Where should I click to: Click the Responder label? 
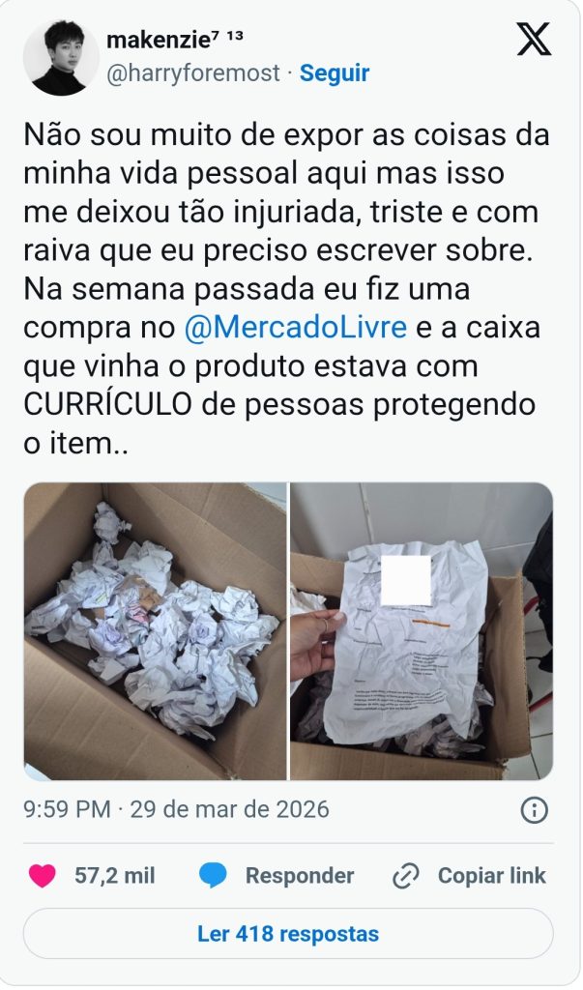(300, 876)
